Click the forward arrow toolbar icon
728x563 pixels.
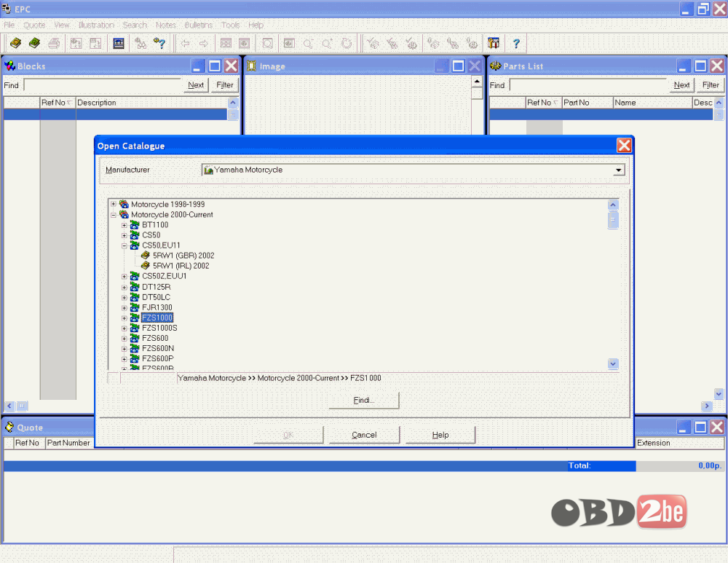[203, 43]
